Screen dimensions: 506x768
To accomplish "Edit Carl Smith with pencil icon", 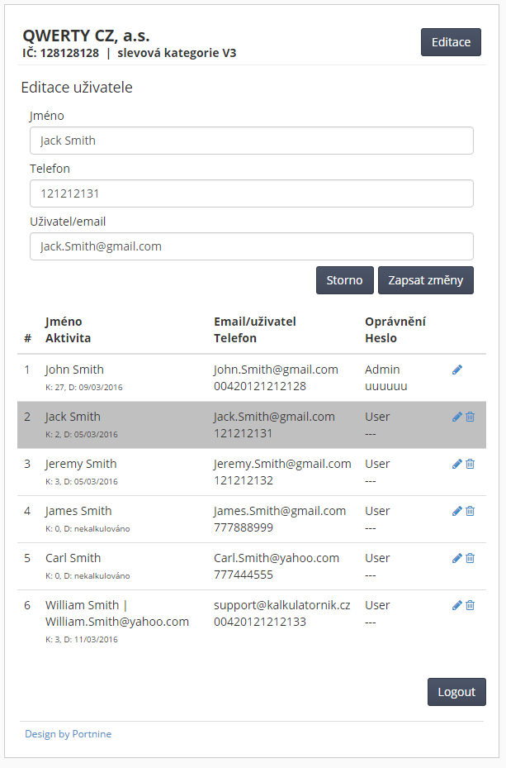I will (x=457, y=558).
